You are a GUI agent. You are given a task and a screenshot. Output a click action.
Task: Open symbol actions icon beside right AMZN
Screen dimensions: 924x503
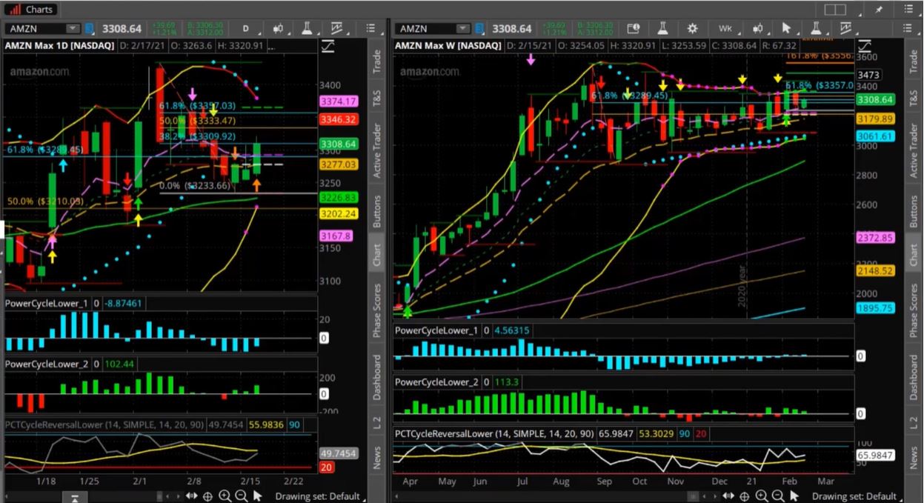tap(479, 29)
